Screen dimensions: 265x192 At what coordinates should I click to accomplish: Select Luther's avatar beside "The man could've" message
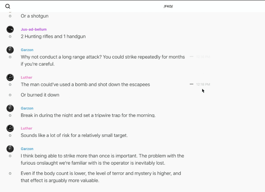(x=10, y=77)
